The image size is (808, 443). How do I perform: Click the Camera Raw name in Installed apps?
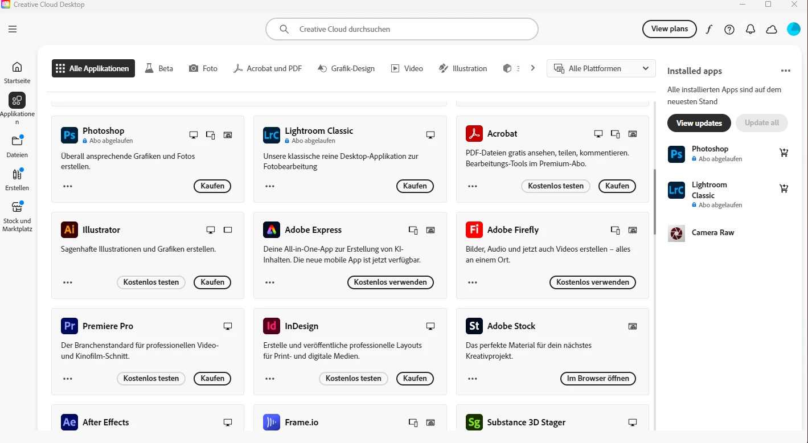tap(713, 233)
